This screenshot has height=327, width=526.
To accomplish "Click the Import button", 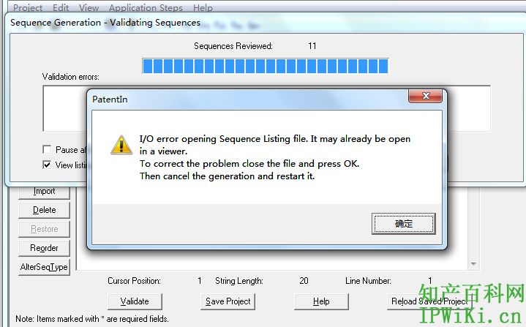I will pyautogui.click(x=44, y=192).
